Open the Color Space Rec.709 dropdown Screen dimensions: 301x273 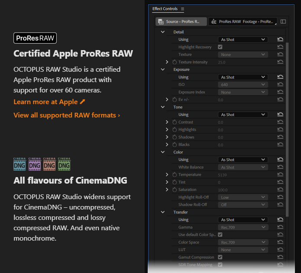point(243,242)
